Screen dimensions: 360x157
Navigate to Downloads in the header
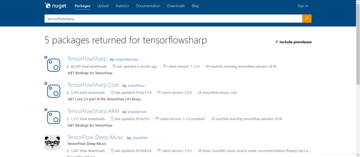point(176,6)
